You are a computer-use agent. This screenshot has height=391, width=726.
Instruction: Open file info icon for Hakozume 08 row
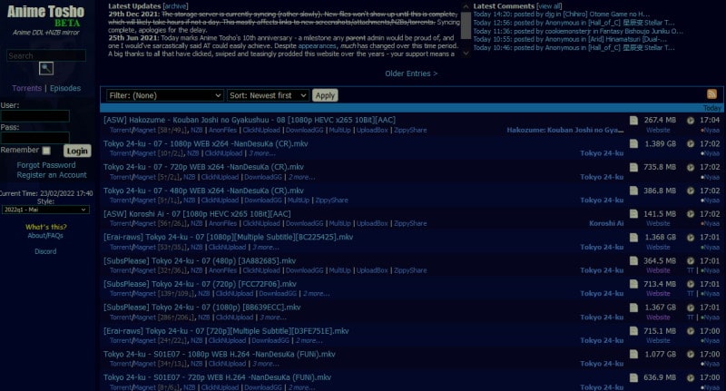633,121
